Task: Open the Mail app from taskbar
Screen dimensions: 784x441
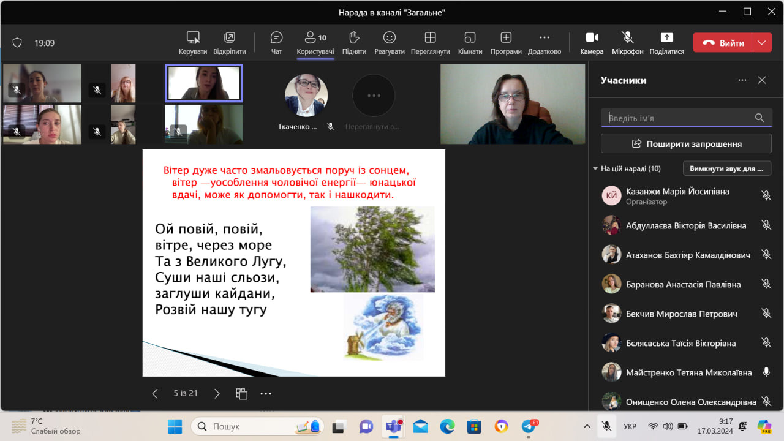Action: tap(420, 426)
